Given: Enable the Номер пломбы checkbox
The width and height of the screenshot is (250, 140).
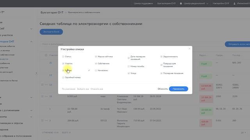Looking at the screenshot, I should pyautogui.click(x=129, y=66).
